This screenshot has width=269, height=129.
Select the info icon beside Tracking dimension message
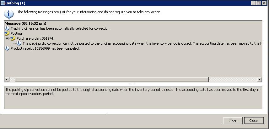pos(7,28)
